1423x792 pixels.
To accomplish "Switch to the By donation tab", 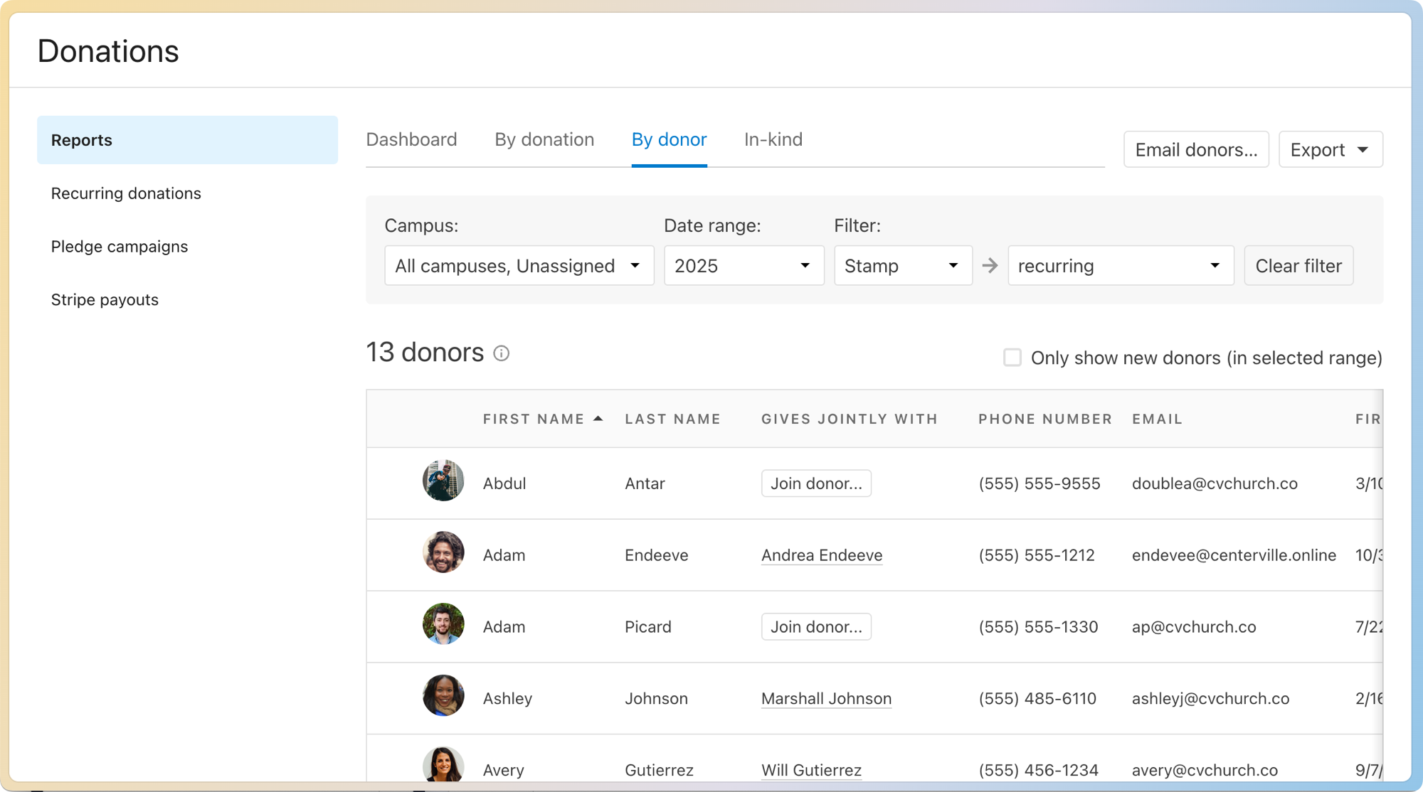I will pyautogui.click(x=544, y=139).
